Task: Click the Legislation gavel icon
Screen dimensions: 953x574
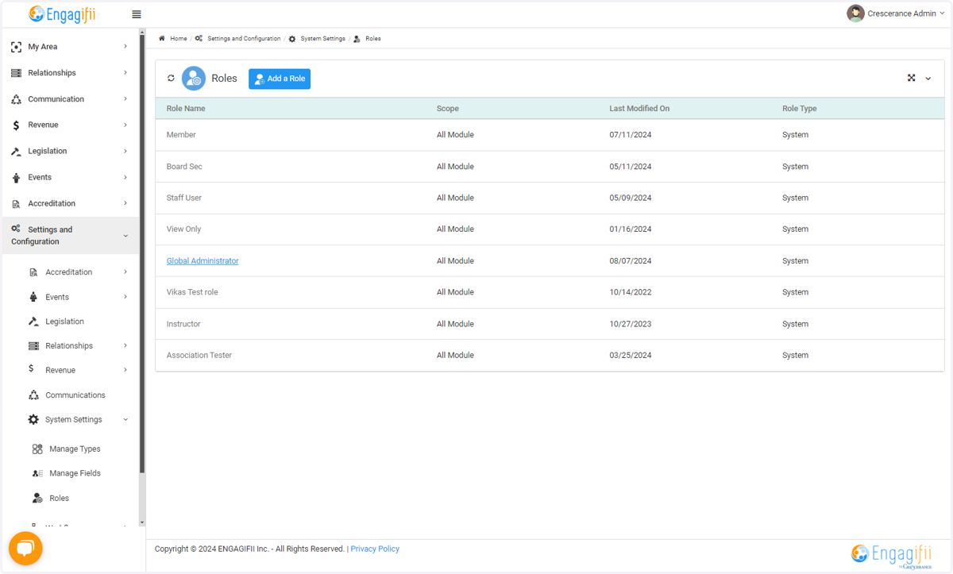Action: 16,152
